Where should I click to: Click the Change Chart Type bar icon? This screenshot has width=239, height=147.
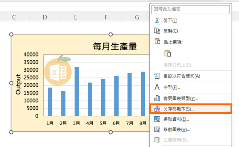pos(157,98)
